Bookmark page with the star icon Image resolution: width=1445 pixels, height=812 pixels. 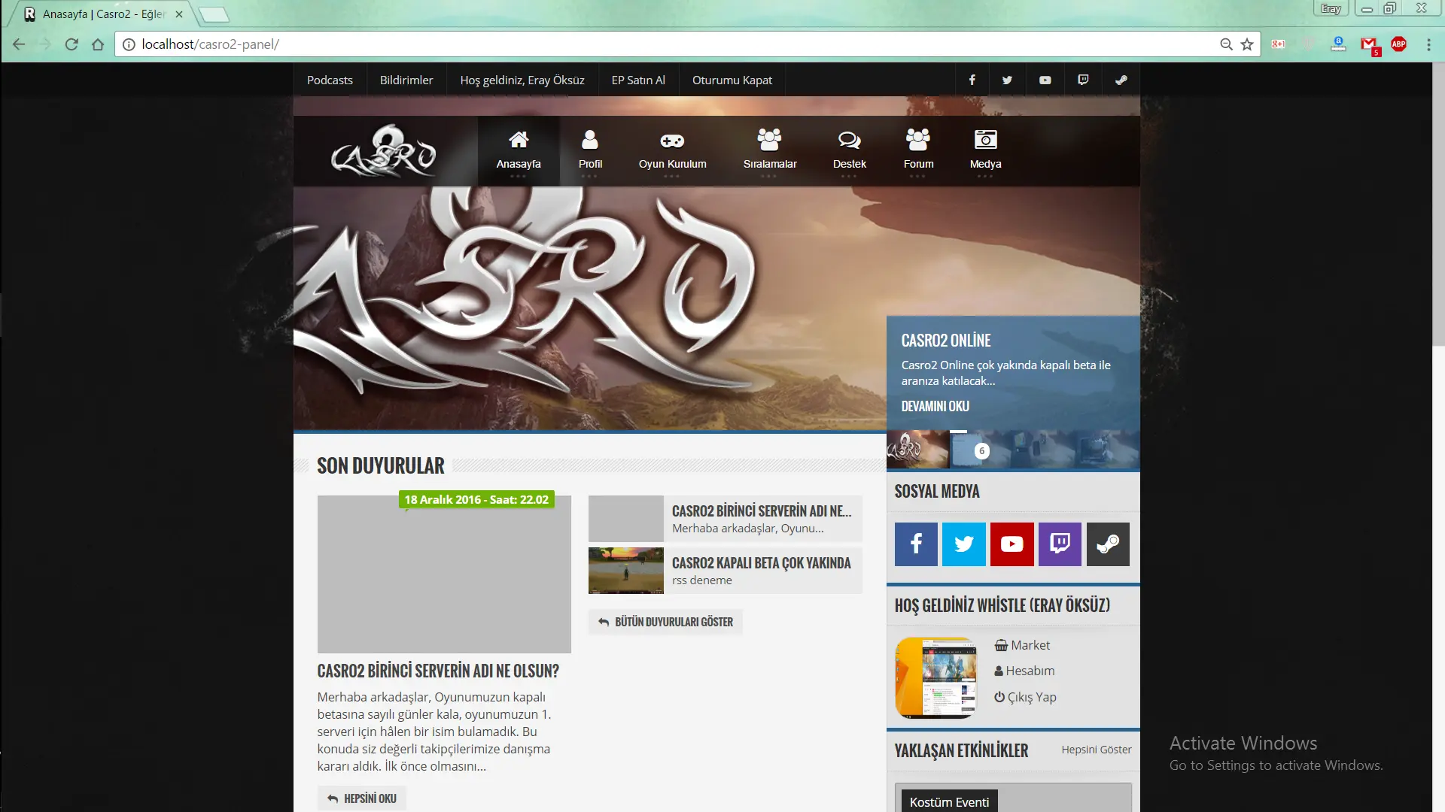[x=1247, y=44]
